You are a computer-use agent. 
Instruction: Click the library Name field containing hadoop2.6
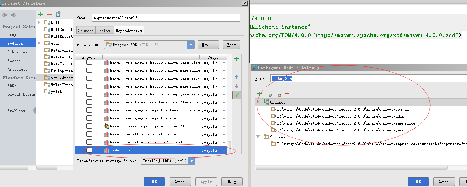pos(369,79)
